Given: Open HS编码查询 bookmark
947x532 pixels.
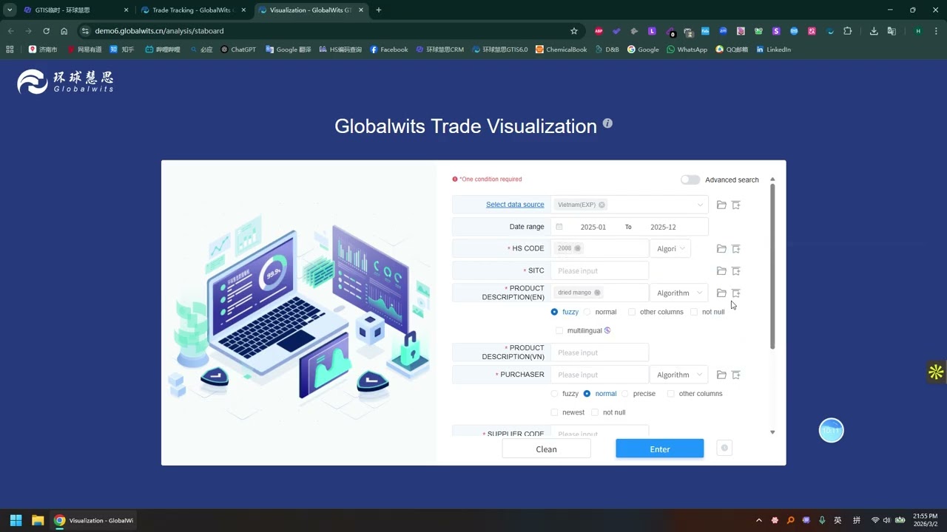Looking at the screenshot, I should tap(340, 50).
